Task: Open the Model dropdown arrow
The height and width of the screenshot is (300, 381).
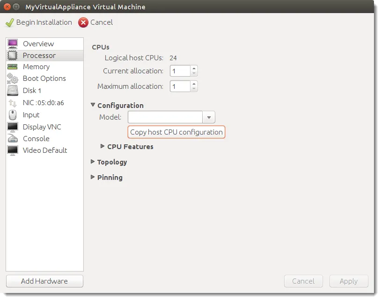Action: [x=209, y=117]
